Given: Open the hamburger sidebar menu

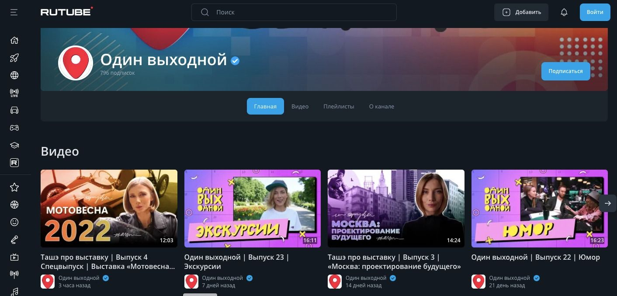Looking at the screenshot, I should click(14, 12).
